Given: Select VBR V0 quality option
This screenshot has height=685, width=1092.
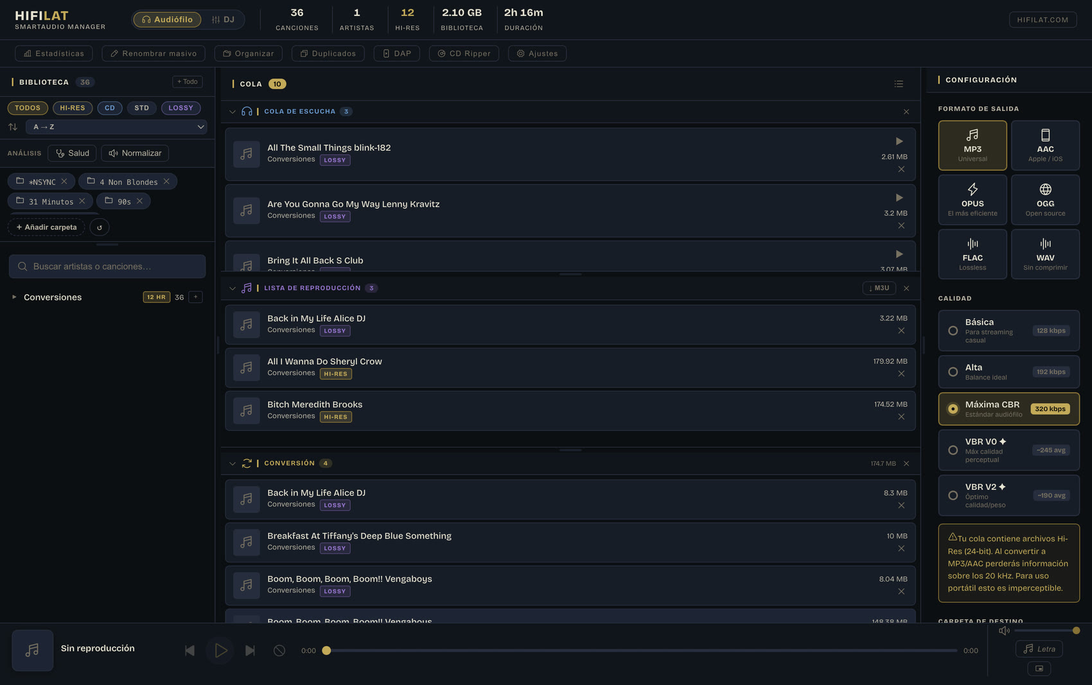Looking at the screenshot, I should 1008,450.
